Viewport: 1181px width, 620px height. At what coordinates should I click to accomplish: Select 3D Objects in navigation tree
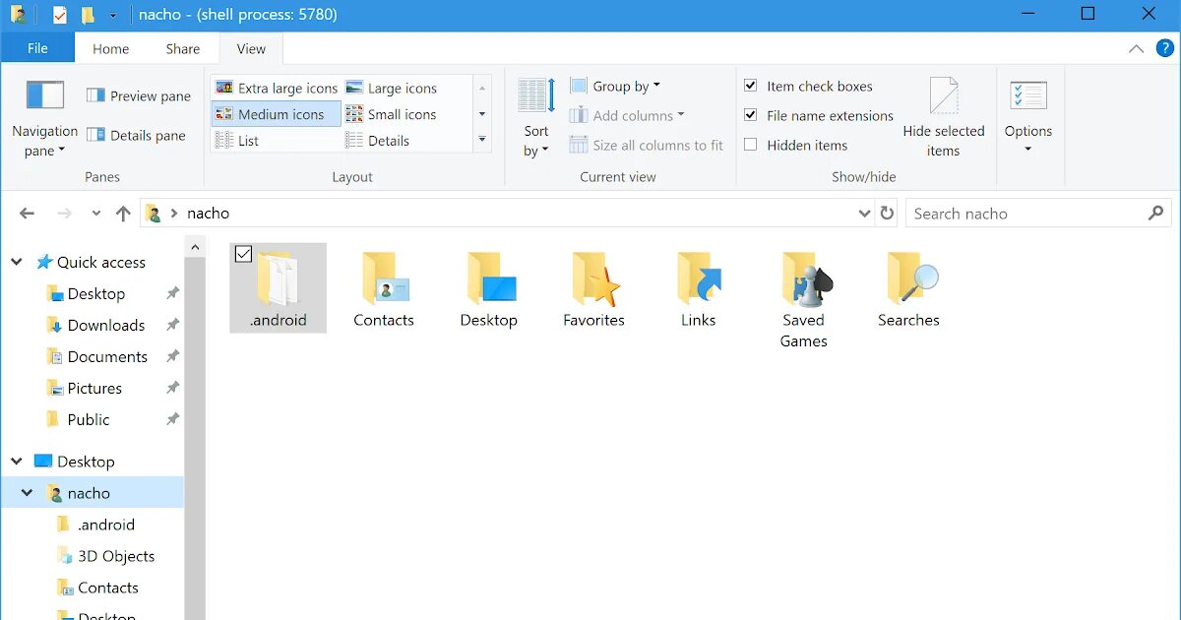[116, 556]
